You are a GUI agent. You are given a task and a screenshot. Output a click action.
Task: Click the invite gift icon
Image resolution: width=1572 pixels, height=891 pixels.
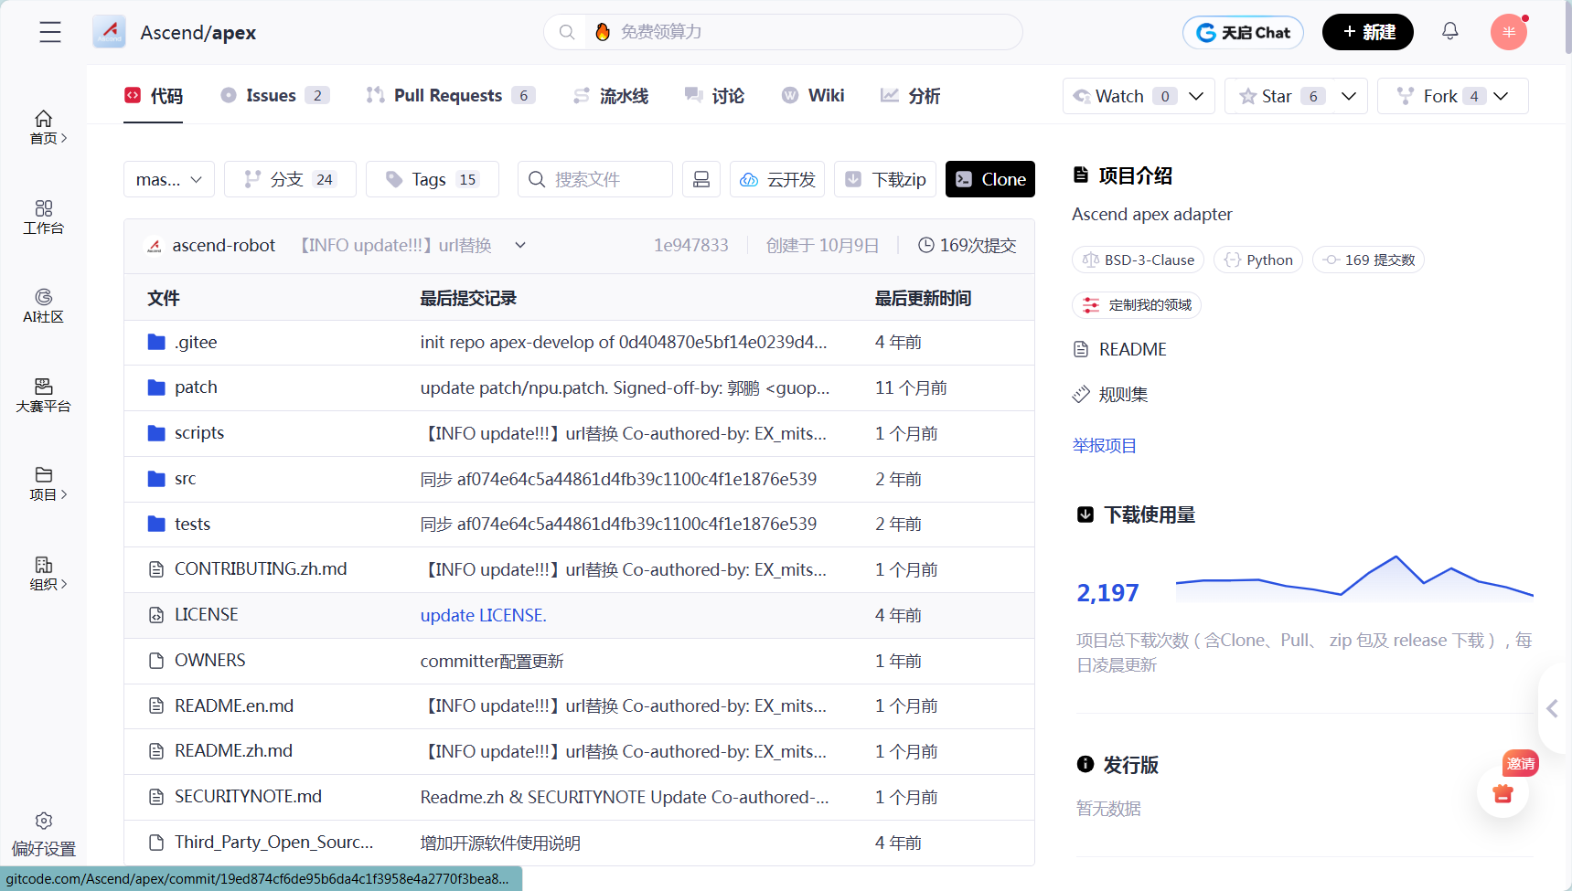coord(1502,792)
